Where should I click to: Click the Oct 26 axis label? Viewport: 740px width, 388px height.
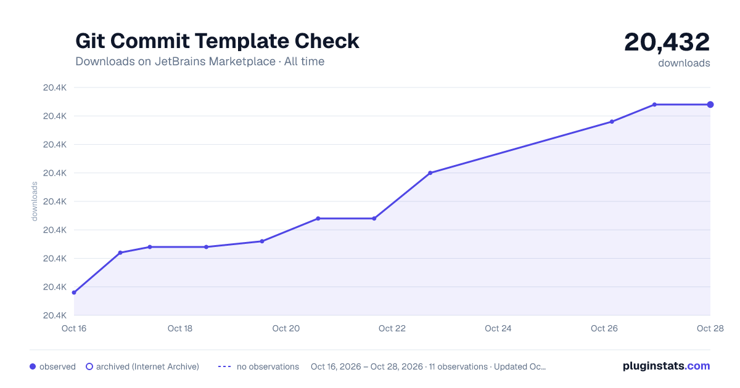[x=604, y=328]
